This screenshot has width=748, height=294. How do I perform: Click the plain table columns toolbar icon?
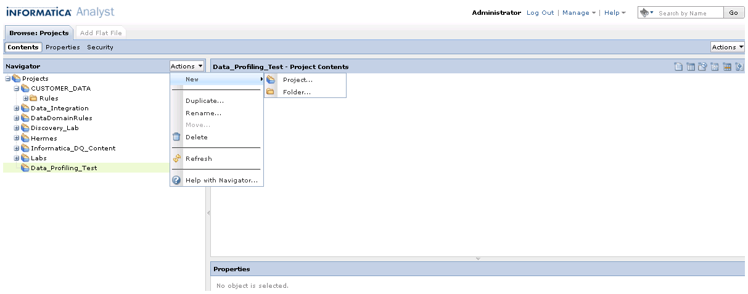[x=691, y=67]
